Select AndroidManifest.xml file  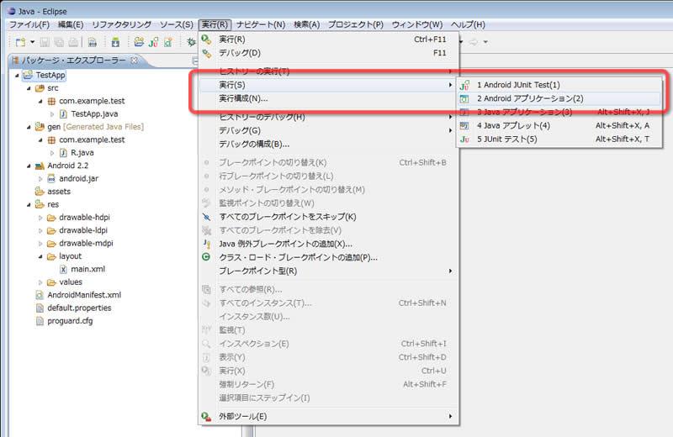click(x=84, y=295)
